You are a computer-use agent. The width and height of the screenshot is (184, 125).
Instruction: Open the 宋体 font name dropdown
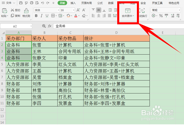(x=58, y=10)
